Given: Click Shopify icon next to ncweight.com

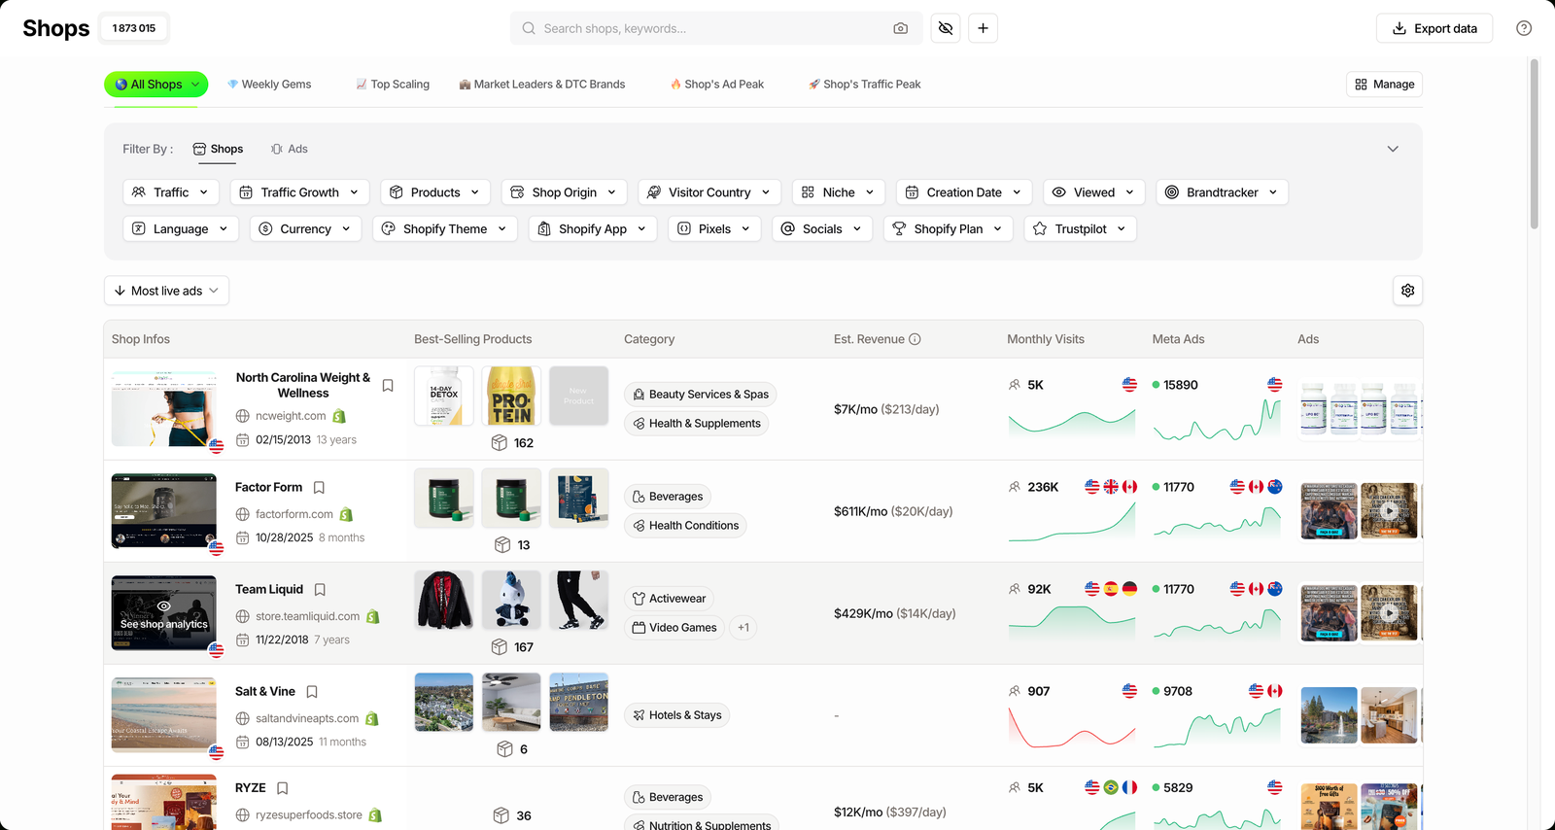Looking at the screenshot, I should (x=339, y=416).
